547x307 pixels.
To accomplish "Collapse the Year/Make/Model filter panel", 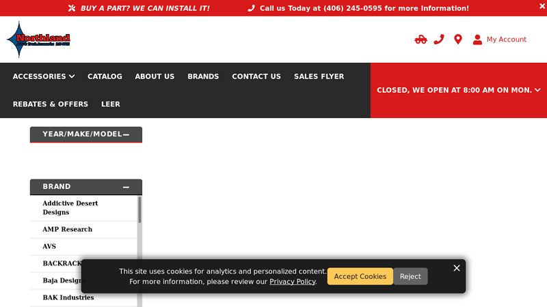I will tap(126, 134).
